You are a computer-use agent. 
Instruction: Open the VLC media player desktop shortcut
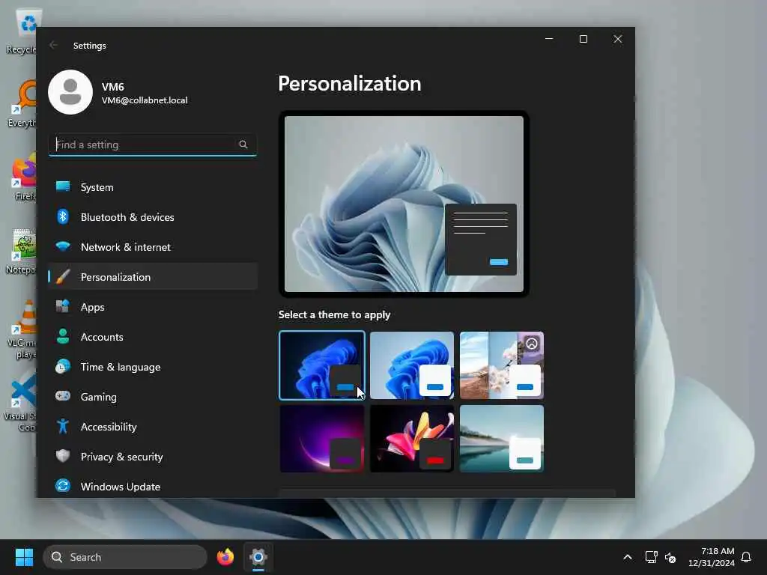pos(22,329)
